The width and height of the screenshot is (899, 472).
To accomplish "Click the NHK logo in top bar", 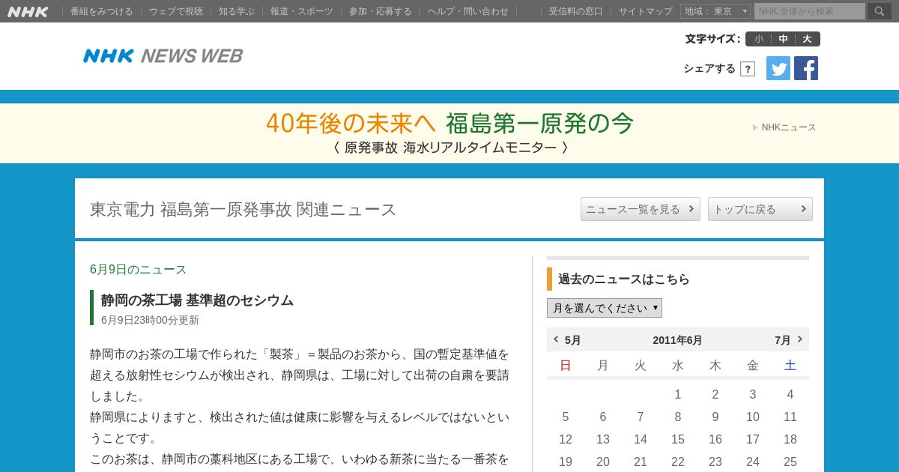I will pos(28,11).
